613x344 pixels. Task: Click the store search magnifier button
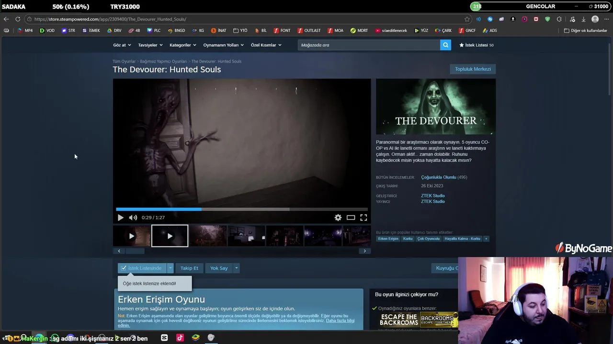(x=446, y=45)
